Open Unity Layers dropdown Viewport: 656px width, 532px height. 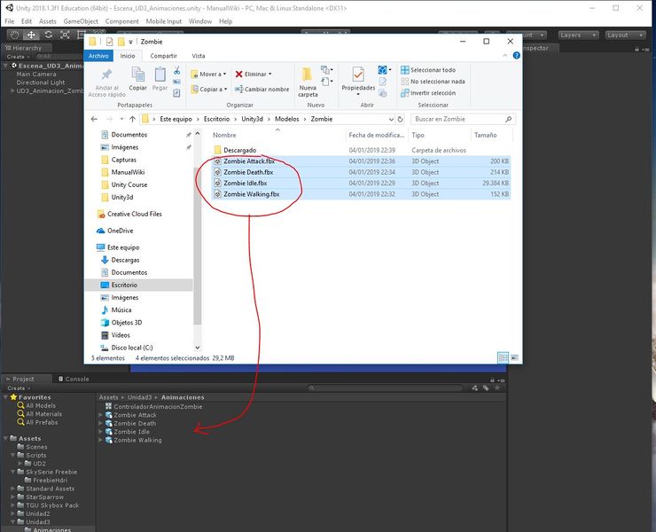coord(578,35)
